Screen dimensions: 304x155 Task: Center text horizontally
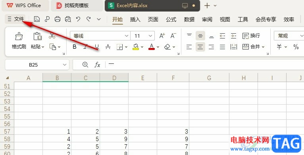point(200,47)
